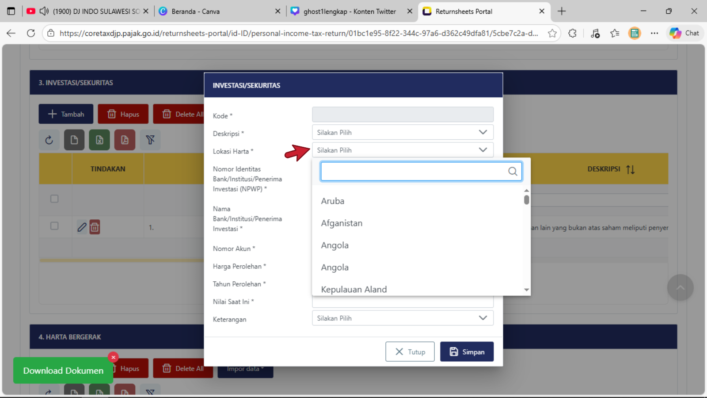Toggle the header select-all checkbox

coord(54,199)
